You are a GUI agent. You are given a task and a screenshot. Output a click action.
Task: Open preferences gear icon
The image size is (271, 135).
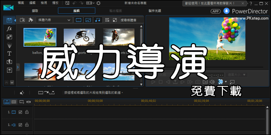pos(98,3)
